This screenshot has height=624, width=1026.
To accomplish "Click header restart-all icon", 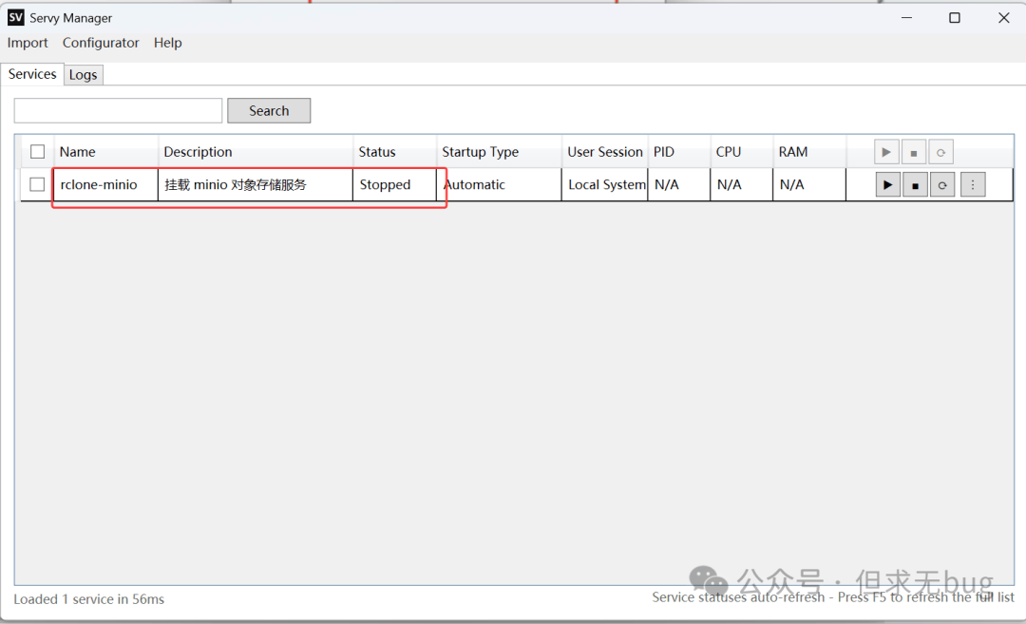I will (x=940, y=152).
